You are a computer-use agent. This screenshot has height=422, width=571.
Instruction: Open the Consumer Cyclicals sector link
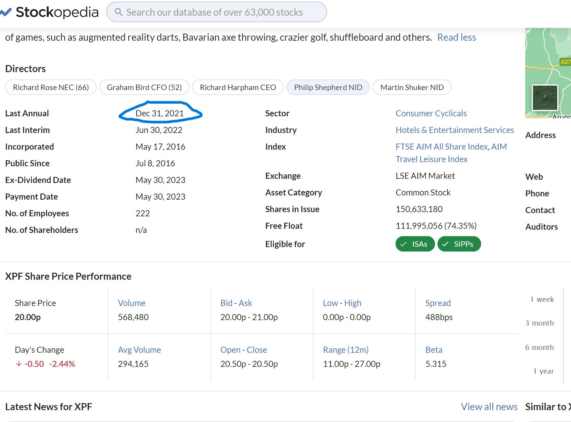click(431, 113)
